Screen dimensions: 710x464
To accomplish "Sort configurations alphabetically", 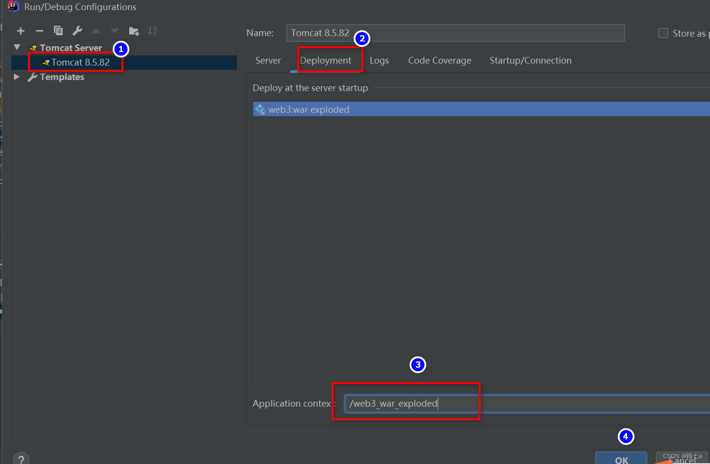I will tap(152, 31).
